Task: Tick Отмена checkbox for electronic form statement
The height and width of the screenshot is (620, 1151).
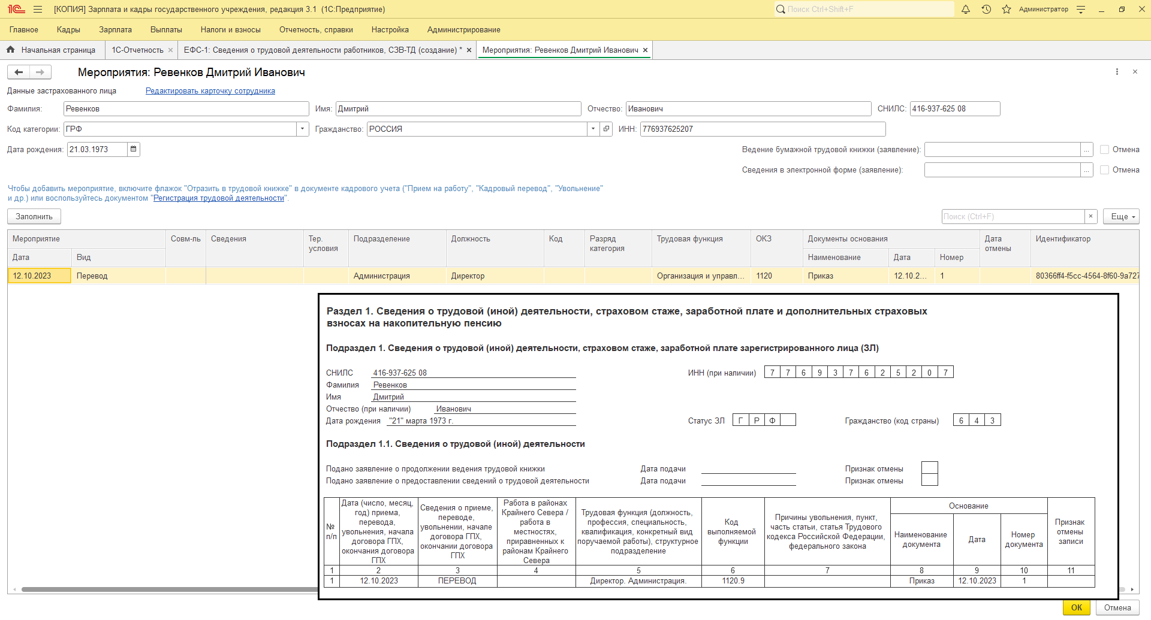Action: (1104, 170)
